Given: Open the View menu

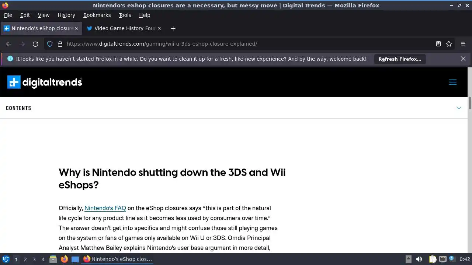Looking at the screenshot, I should (44, 15).
